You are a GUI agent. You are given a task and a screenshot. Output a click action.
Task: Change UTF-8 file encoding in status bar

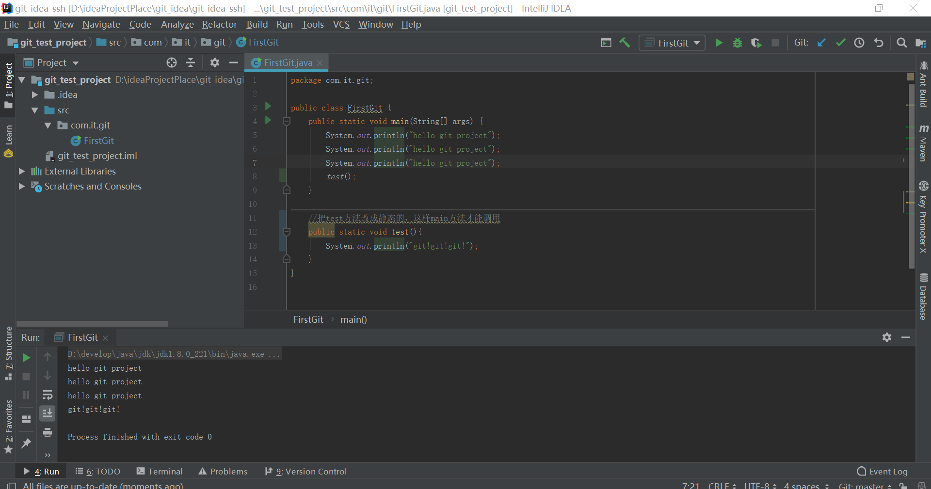pos(760,485)
